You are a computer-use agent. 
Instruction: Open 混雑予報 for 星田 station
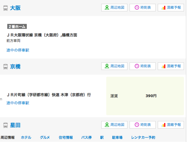tap(171, 125)
